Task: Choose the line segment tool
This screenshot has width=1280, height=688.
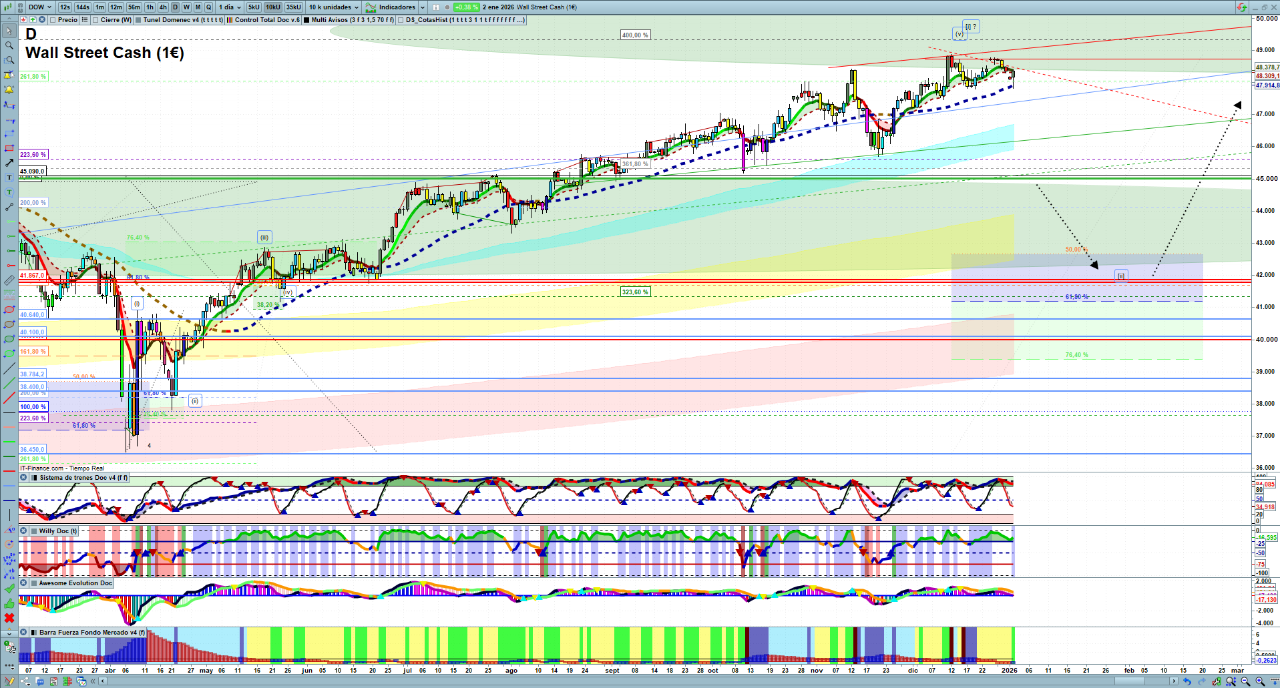Action: [9, 207]
